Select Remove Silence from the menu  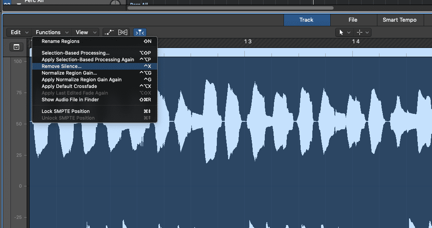62,66
